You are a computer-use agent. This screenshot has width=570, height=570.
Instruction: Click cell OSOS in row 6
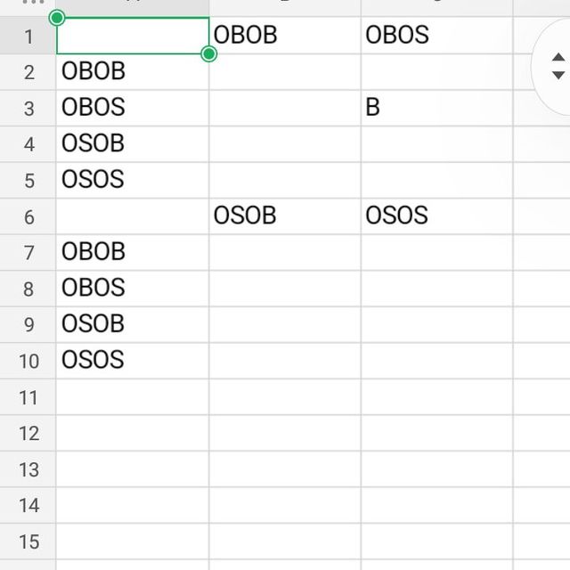[436, 216]
